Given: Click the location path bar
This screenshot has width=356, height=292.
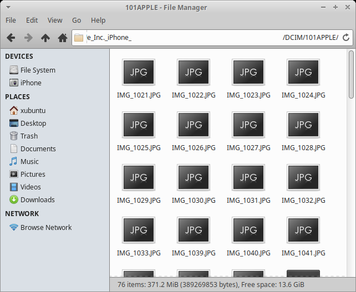Looking at the screenshot, I should pos(211,38).
